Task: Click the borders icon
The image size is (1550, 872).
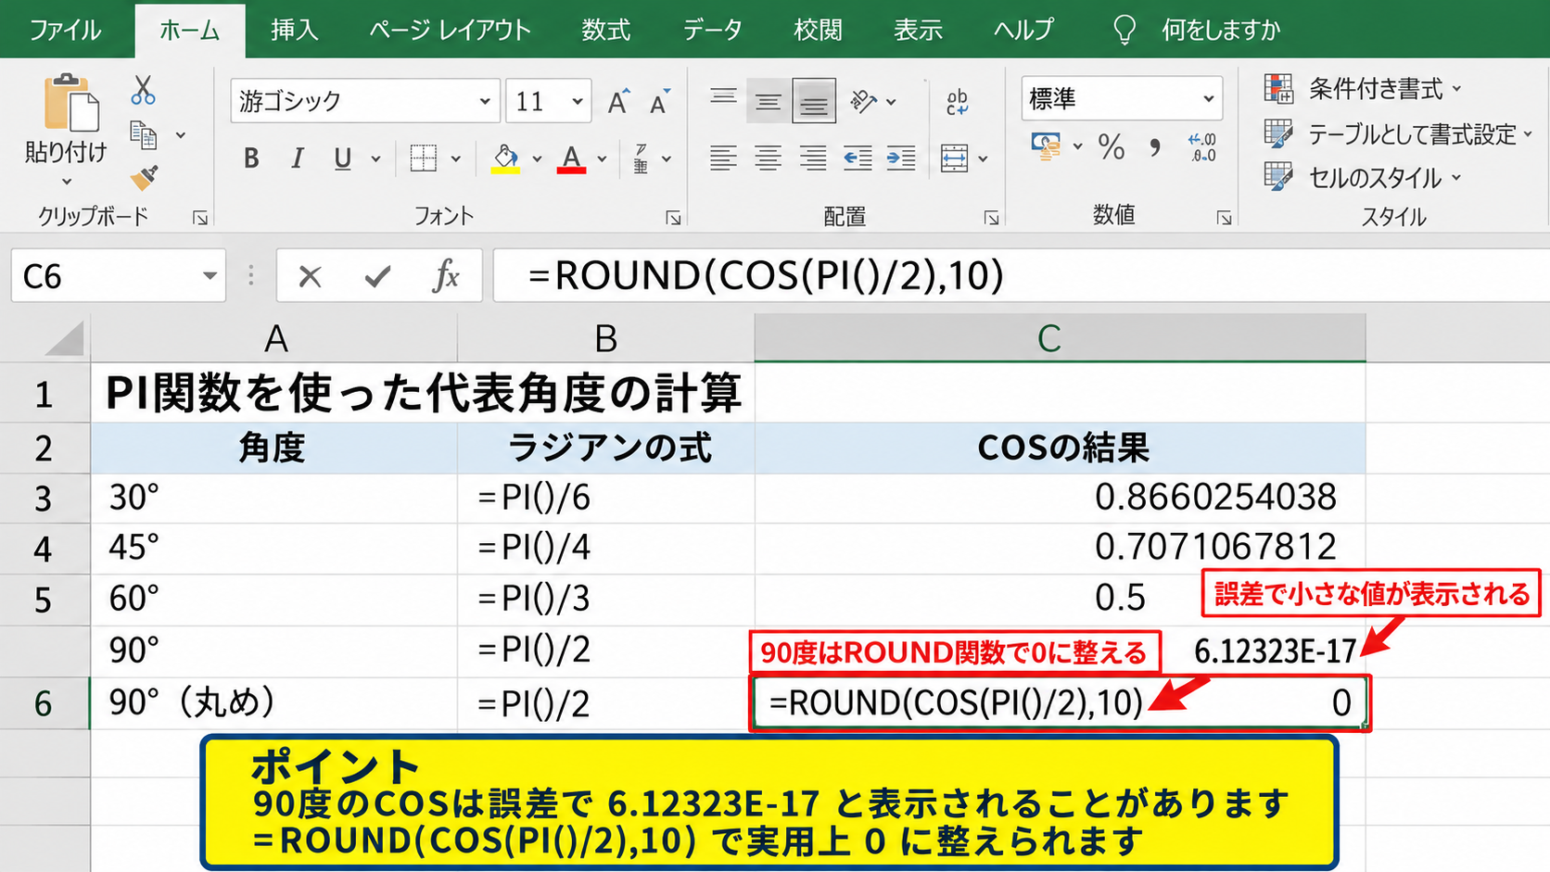Action: click(x=424, y=158)
